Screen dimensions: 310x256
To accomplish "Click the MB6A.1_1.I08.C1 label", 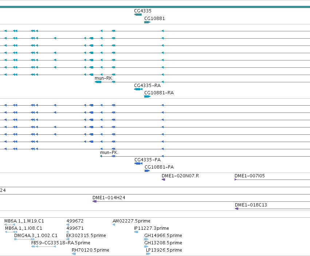I will (x=24, y=228).
